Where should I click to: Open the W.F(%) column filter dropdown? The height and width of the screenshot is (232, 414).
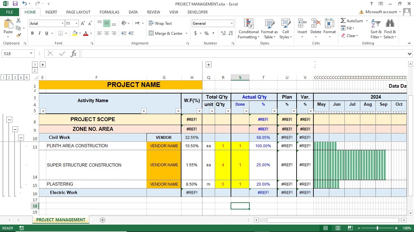[199, 111]
